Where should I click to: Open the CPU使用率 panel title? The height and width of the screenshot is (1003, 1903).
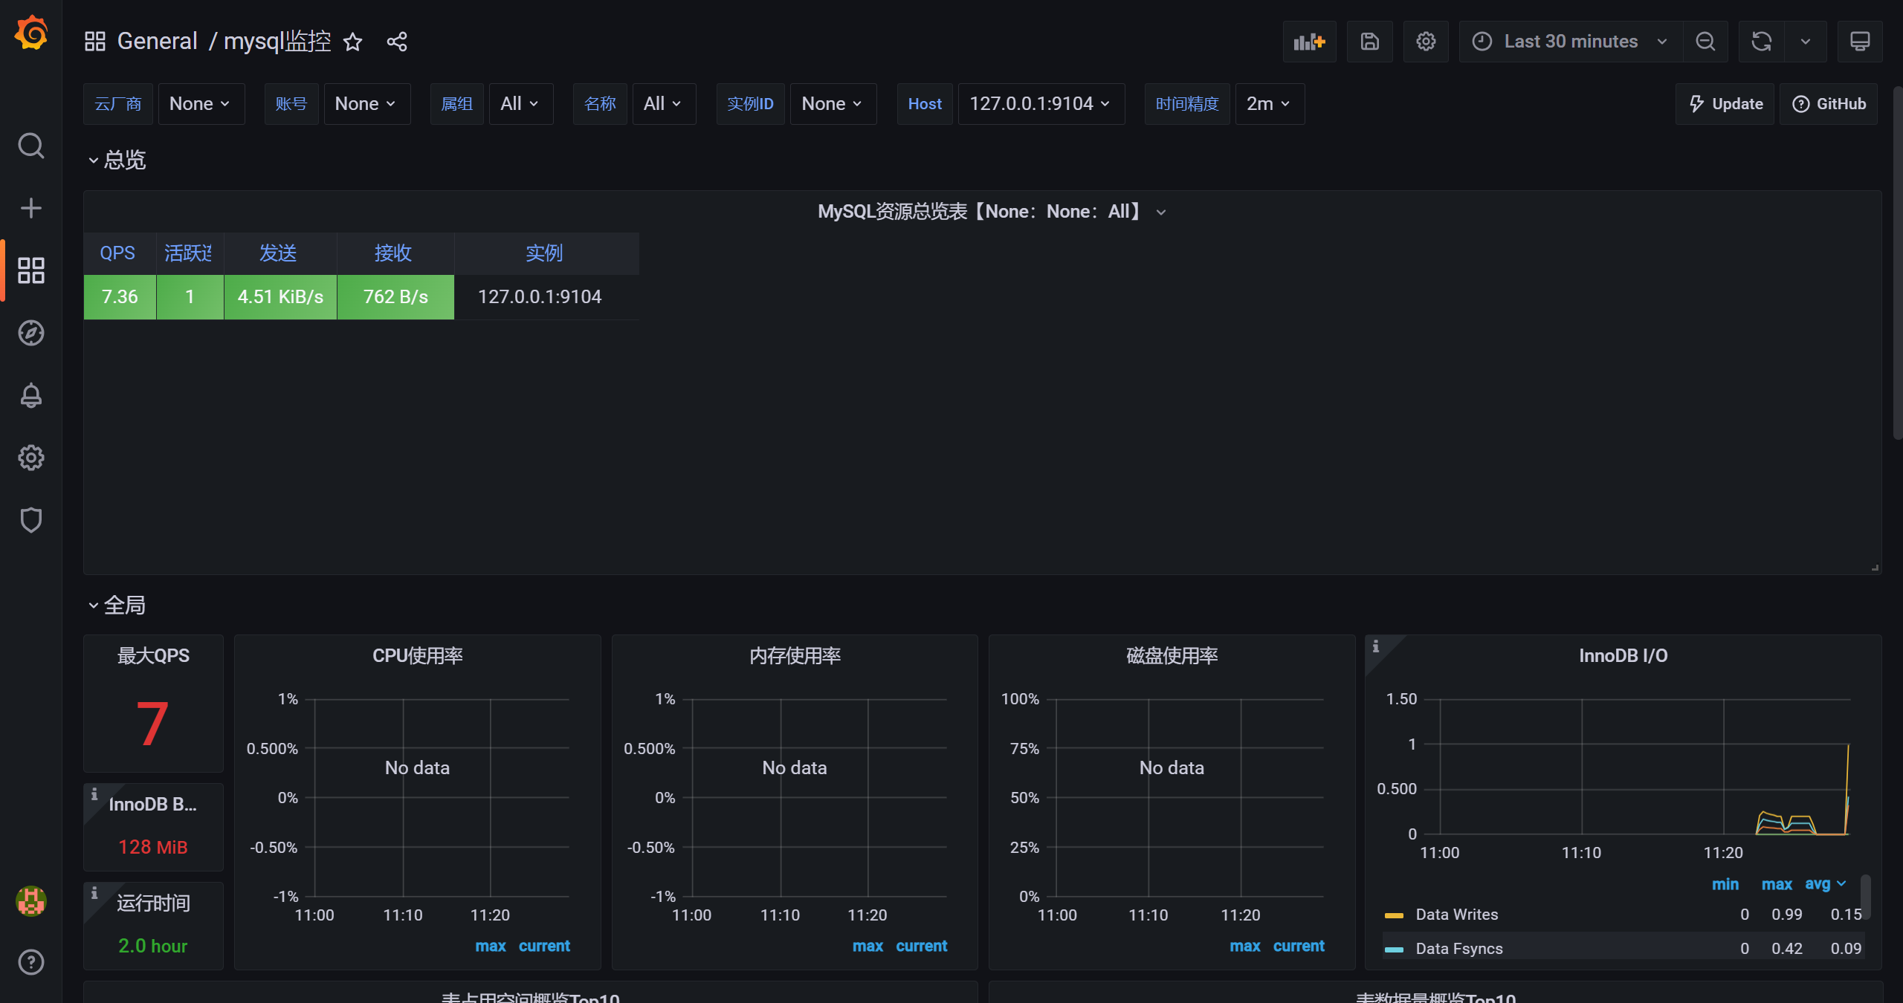click(x=418, y=656)
